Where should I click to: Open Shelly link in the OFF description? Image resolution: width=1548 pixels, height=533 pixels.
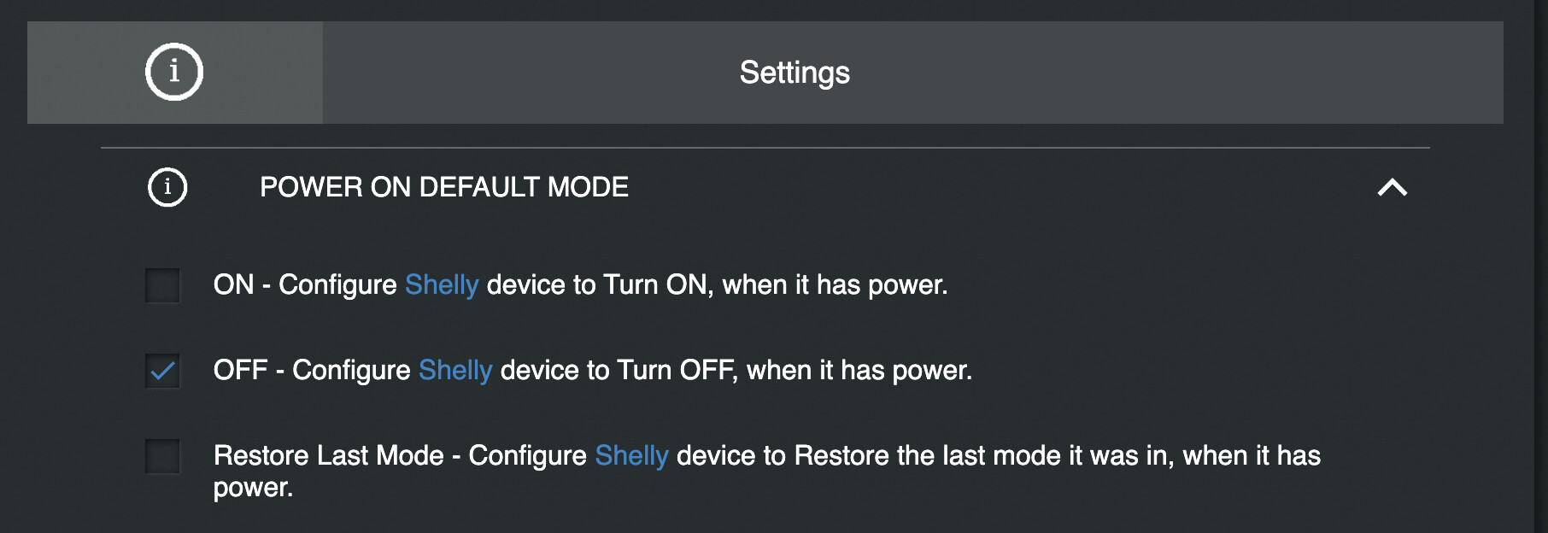455,370
